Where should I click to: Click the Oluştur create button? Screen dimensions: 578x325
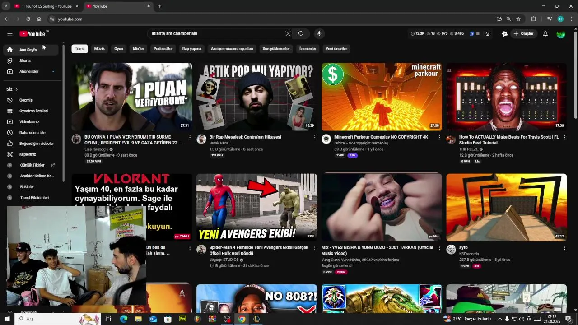tap(524, 34)
